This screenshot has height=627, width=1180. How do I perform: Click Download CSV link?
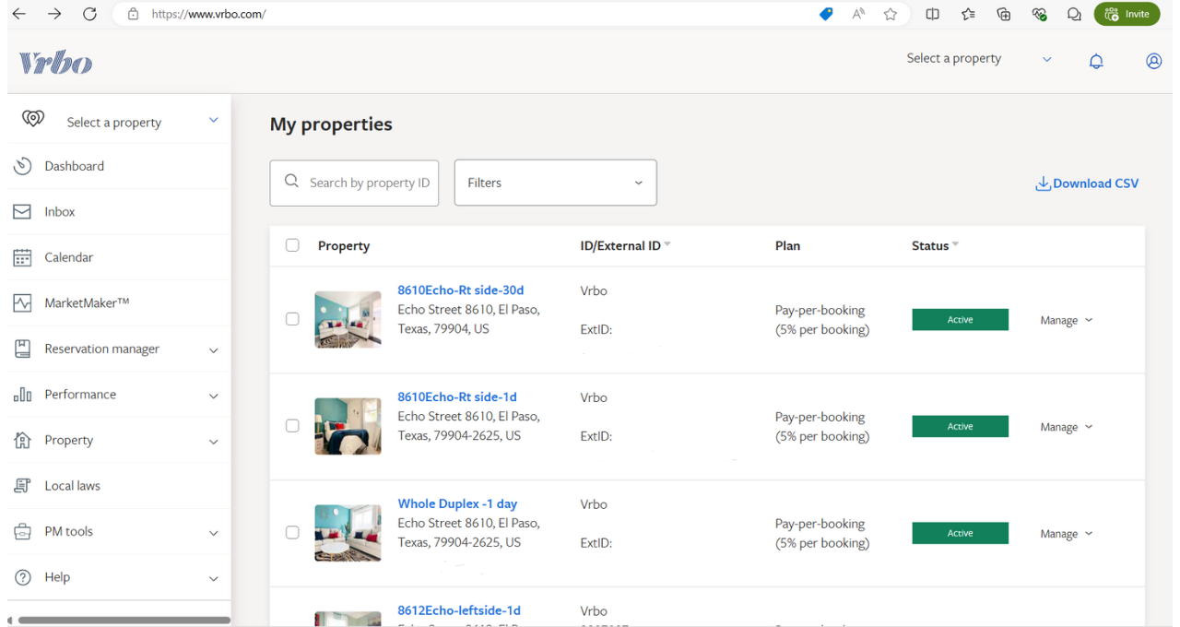click(x=1087, y=183)
